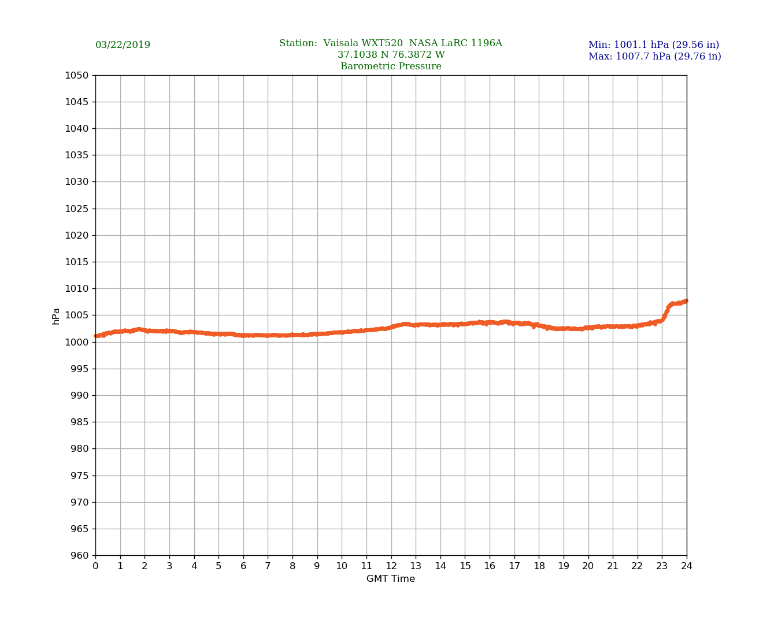Click the 1000 tick on the y-axis
763x624 pixels.
tap(76, 342)
